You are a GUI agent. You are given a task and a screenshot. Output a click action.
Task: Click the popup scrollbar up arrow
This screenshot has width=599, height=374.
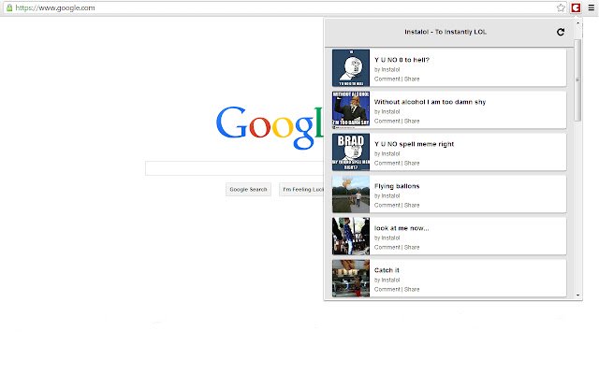pos(577,23)
